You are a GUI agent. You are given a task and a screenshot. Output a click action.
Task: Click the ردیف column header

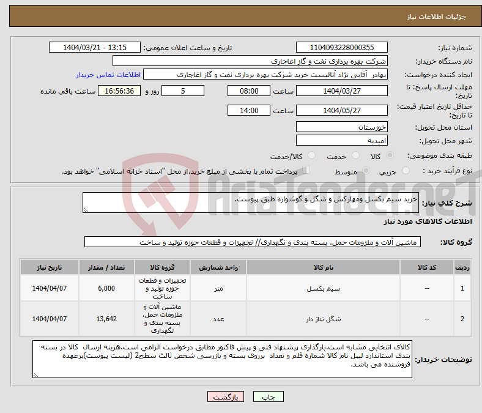pyautogui.click(x=462, y=267)
